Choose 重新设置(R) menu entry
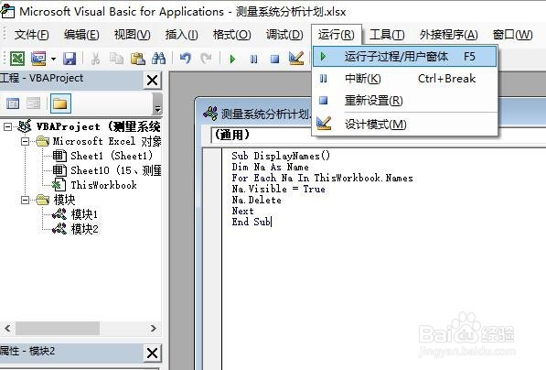 click(404, 101)
